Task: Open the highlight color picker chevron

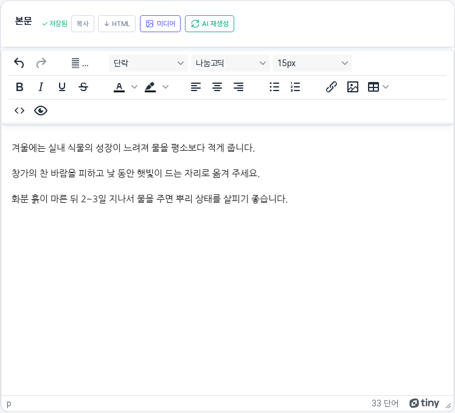Action: (165, 87)
